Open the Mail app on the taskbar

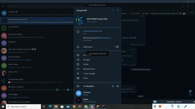point(68,107)
